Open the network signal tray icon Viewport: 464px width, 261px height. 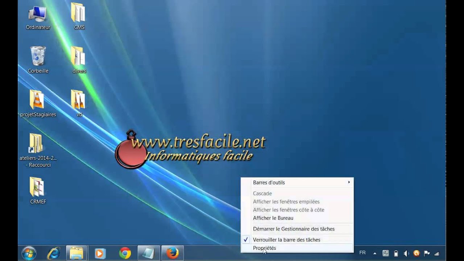coord(437,253)
